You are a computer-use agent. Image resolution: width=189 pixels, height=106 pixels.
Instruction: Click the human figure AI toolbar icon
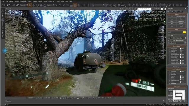pyautogui.click(x=174, y=5)
